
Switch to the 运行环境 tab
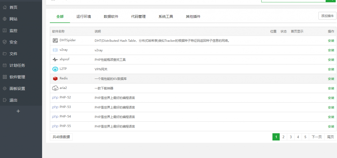pos(84,17)
